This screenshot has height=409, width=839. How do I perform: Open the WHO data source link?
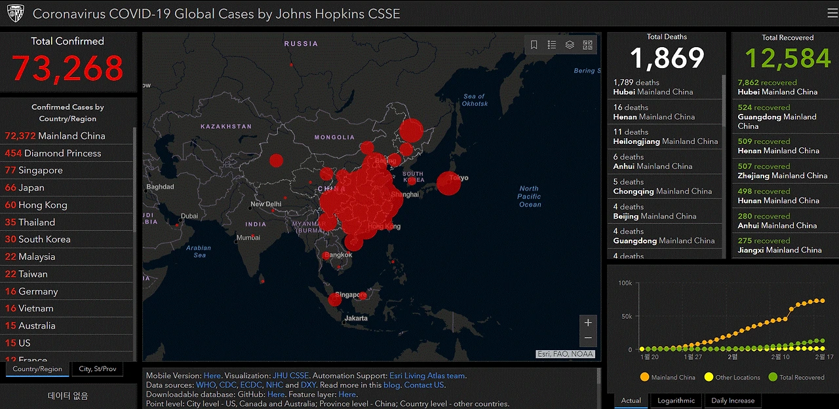point(206,385)
